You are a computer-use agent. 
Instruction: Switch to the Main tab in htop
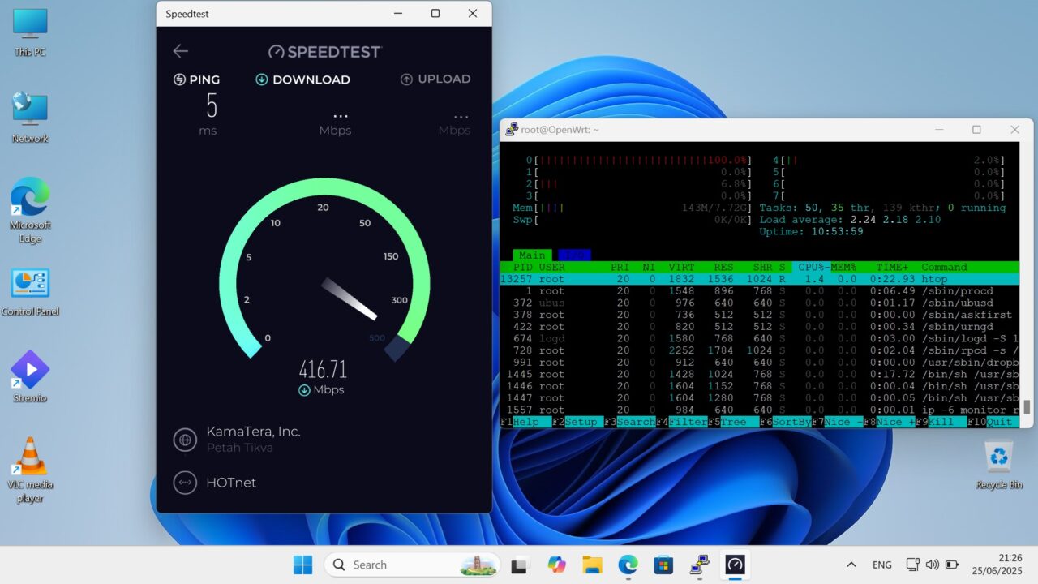[x=532, y=255]
